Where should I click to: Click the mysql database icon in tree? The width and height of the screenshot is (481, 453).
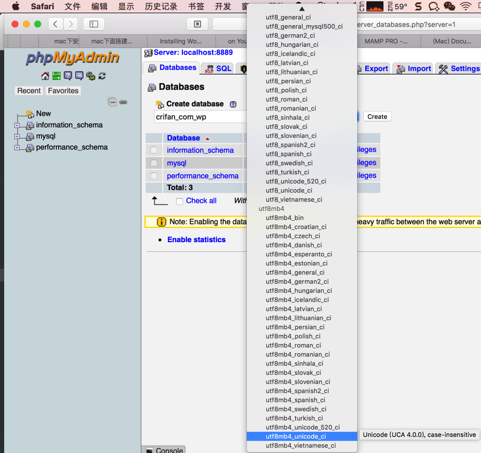pos(30,136)
